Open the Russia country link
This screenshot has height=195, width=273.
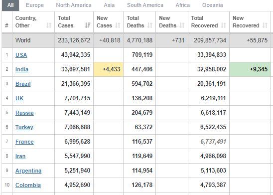[x=24, y=113]
